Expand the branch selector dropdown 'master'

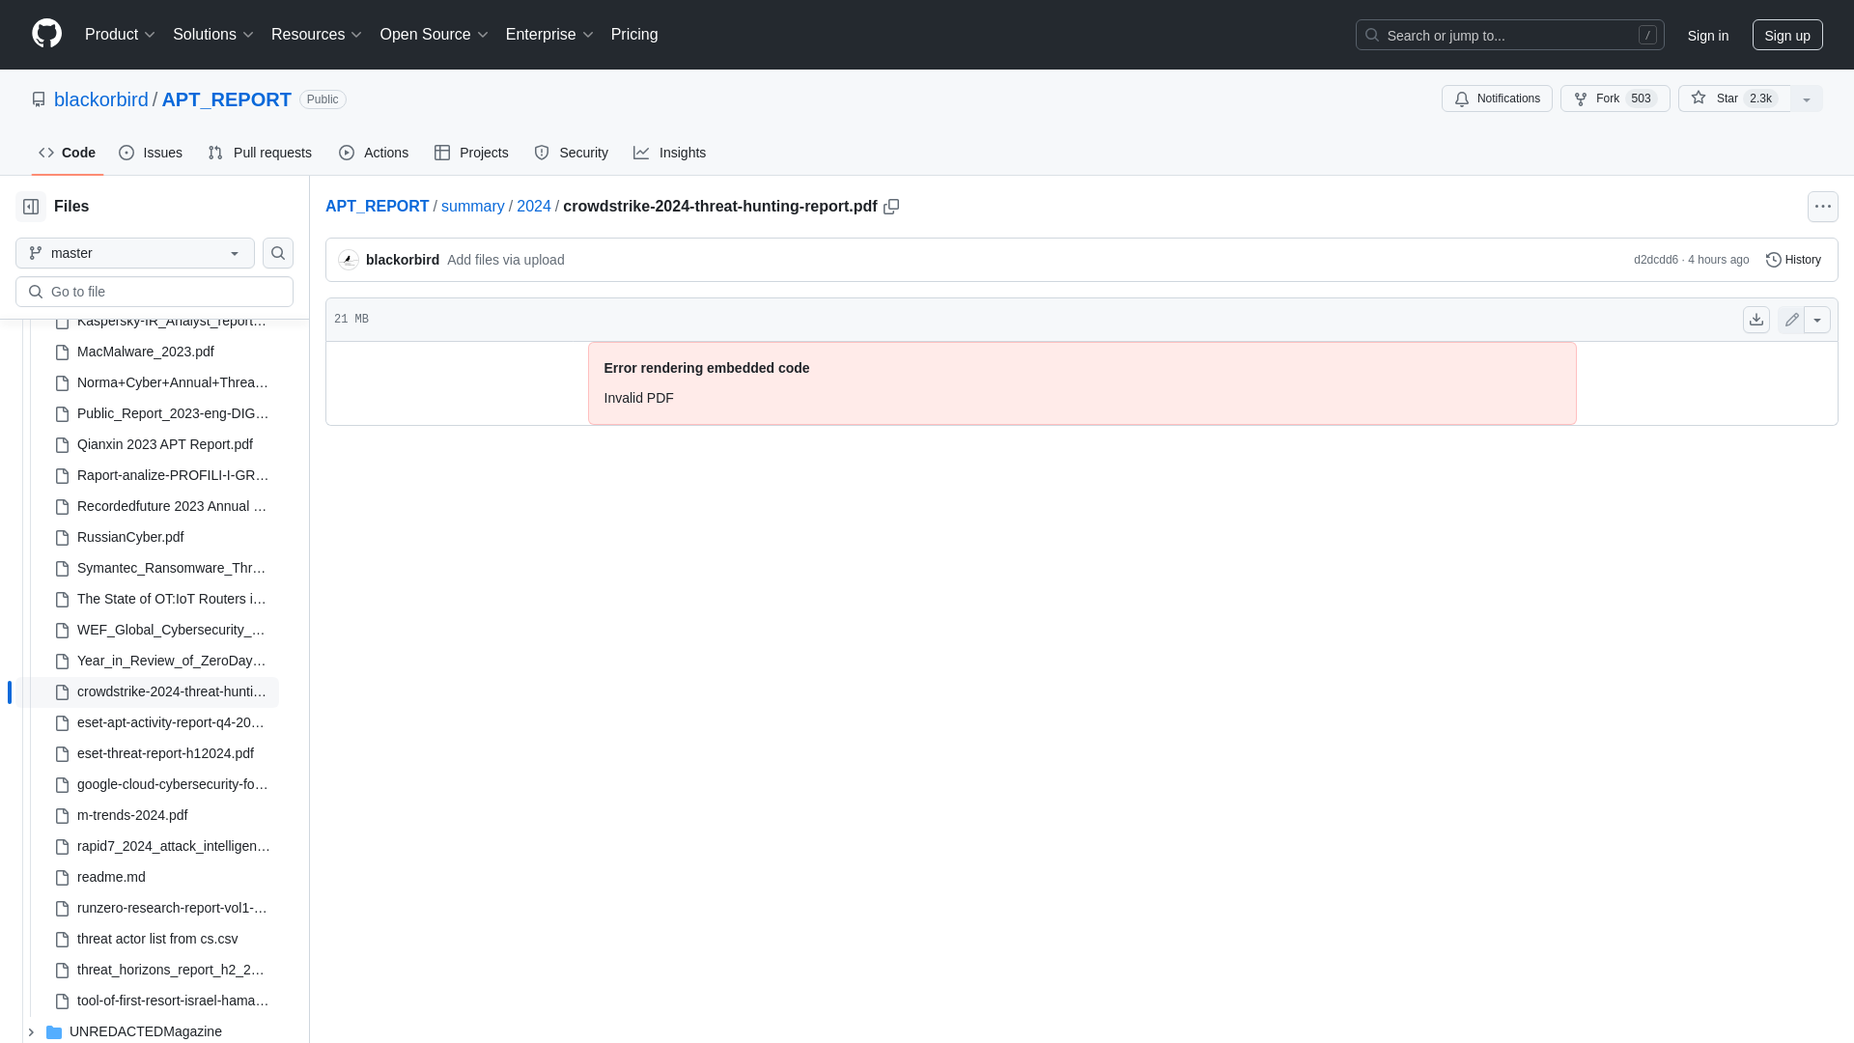[135, 252]
